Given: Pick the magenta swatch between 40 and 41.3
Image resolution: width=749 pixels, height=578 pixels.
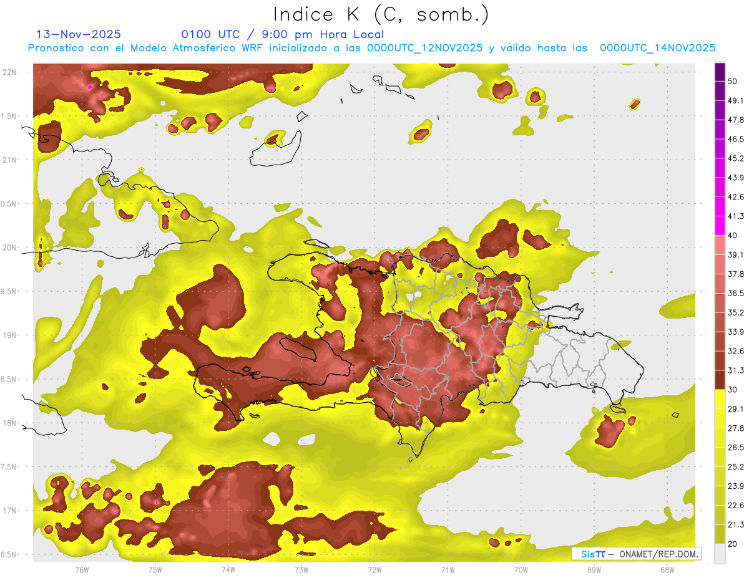Looking at the screenshot, I should click(x=720, y=226).
